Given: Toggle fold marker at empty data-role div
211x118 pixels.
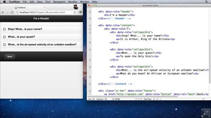Looking at the screenshot, I should tap(90, 29).
